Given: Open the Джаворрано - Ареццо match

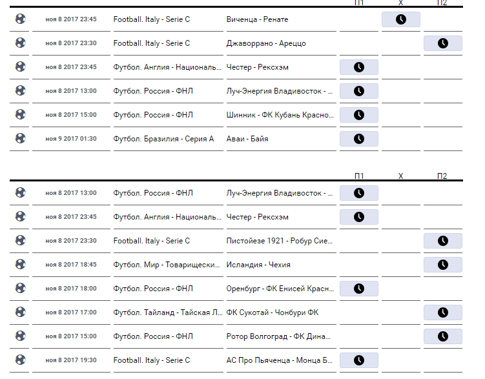Looking at the screenshot, I should coord(266,43).
